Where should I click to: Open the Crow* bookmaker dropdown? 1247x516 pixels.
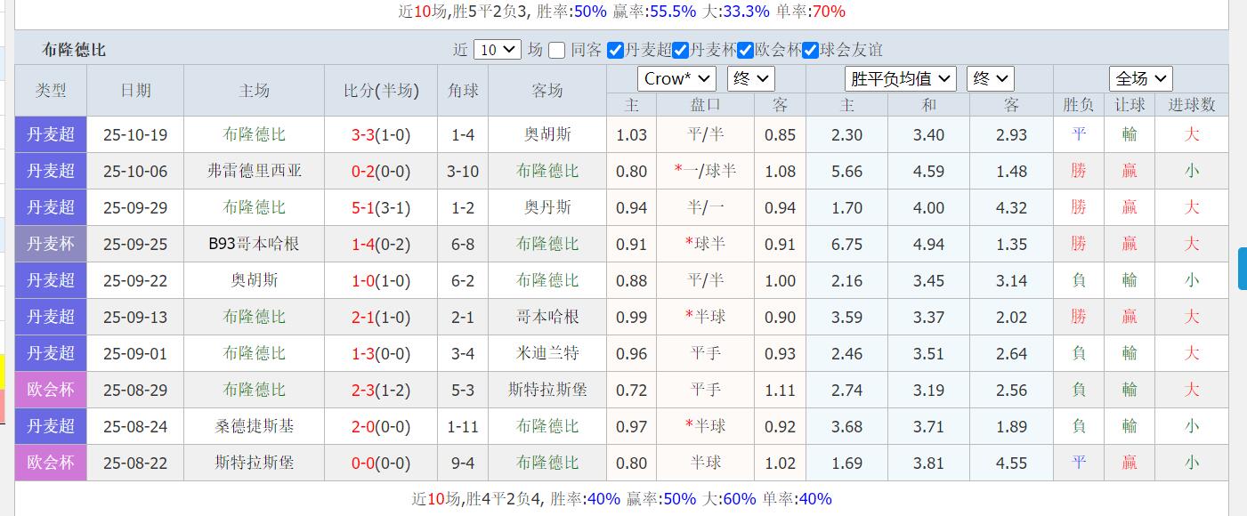676,78
